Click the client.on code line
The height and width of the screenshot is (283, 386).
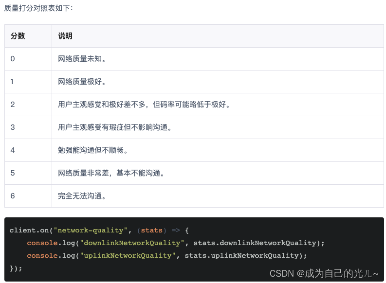(99, 230)
